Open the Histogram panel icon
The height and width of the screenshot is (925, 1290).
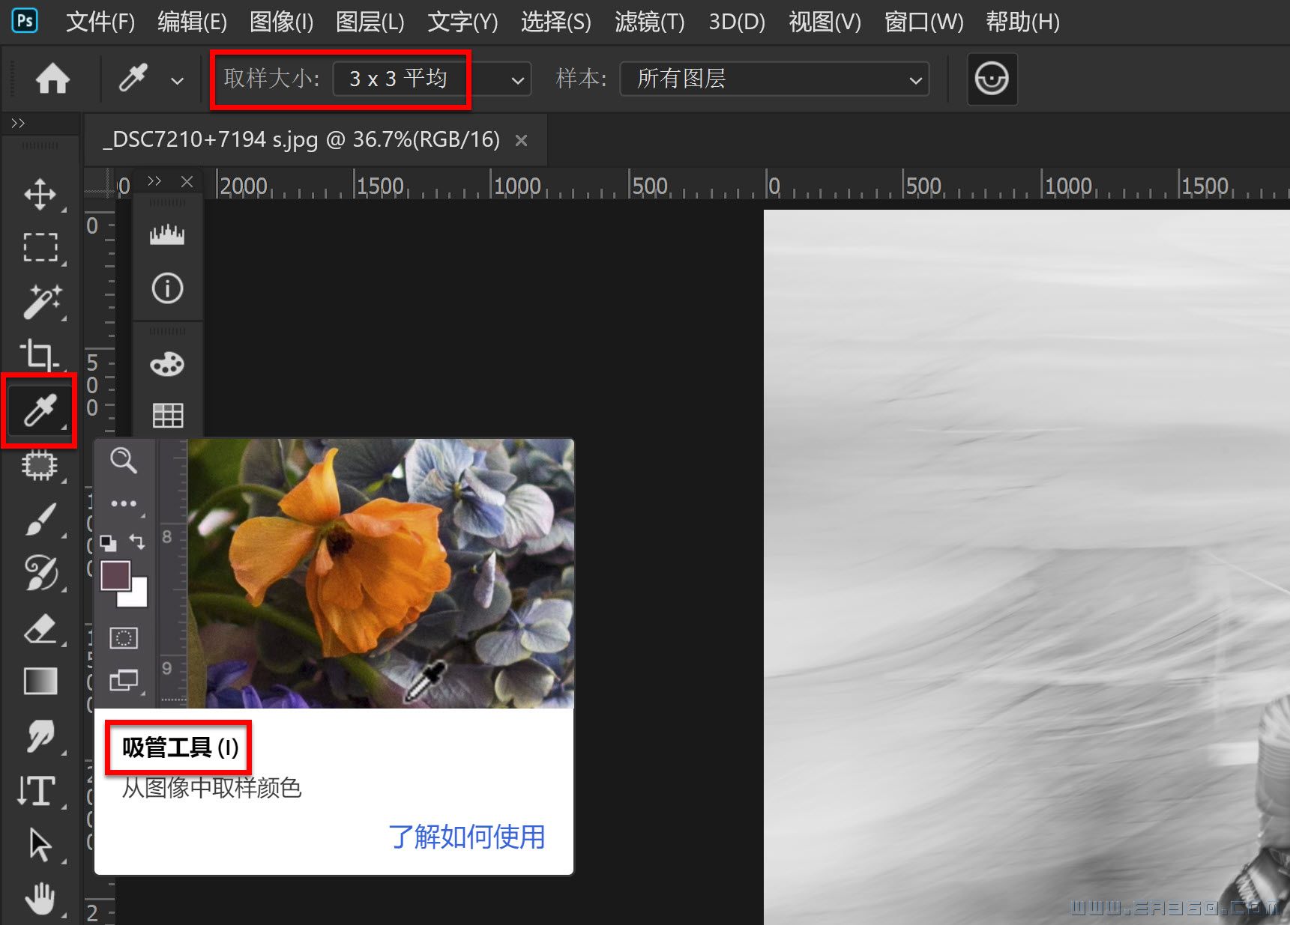(x=167, y=234)
